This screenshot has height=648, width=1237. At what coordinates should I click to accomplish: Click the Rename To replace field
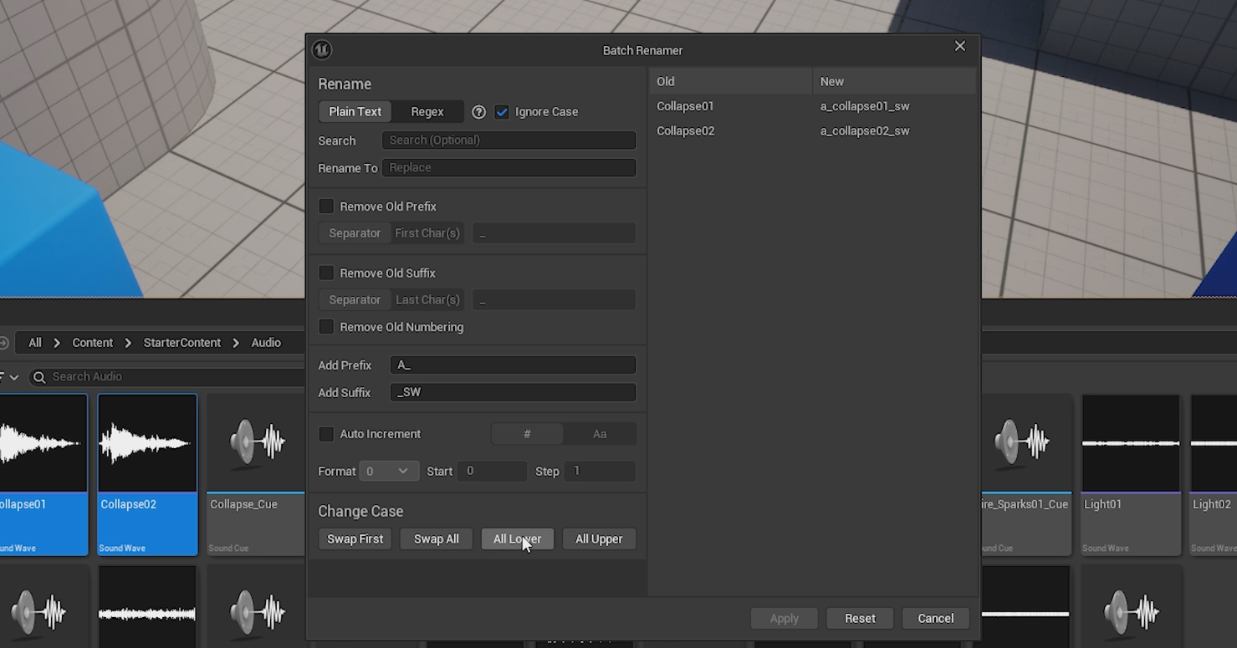click(x=509, y=168)
